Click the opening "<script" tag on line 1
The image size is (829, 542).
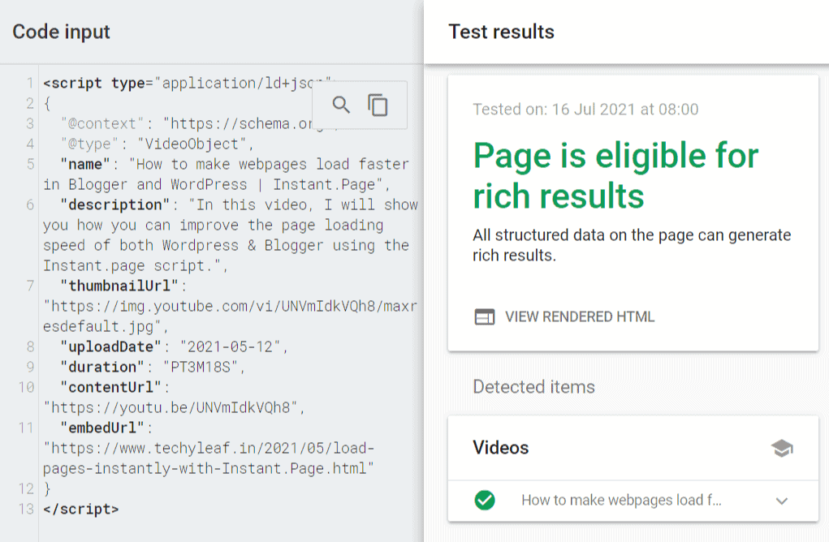[x=72, y=84]
